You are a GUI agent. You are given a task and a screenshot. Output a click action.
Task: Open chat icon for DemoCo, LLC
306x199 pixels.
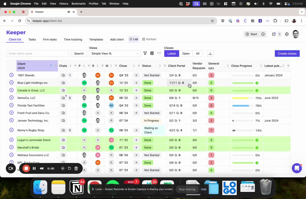[x=63, y=98]
